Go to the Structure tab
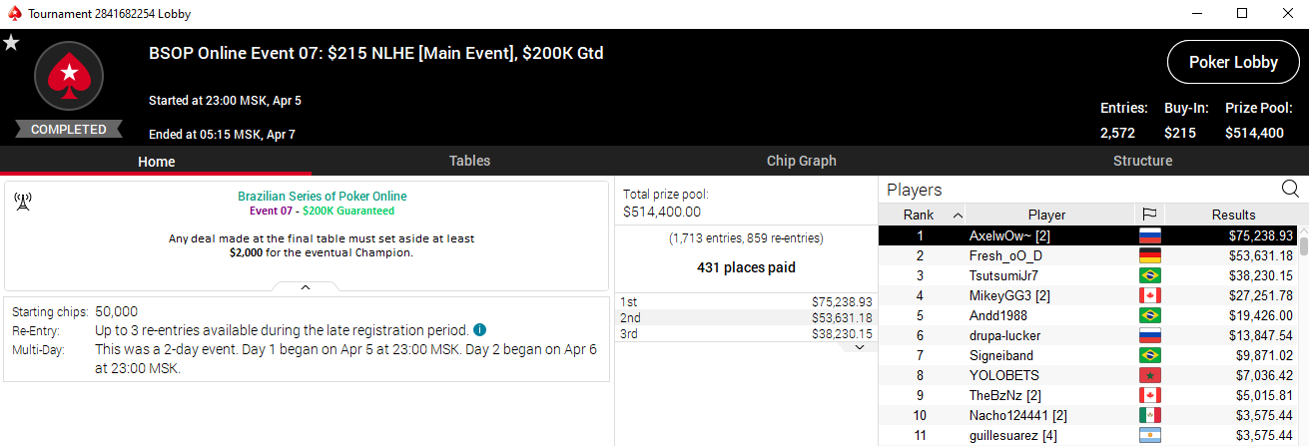The height and width of the screenshot is (446, 1309). point(1142,161)
